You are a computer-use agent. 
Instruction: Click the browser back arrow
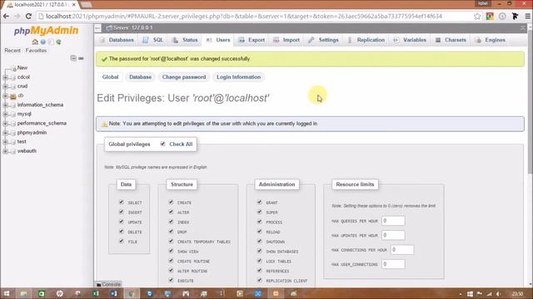coord(6,16)
